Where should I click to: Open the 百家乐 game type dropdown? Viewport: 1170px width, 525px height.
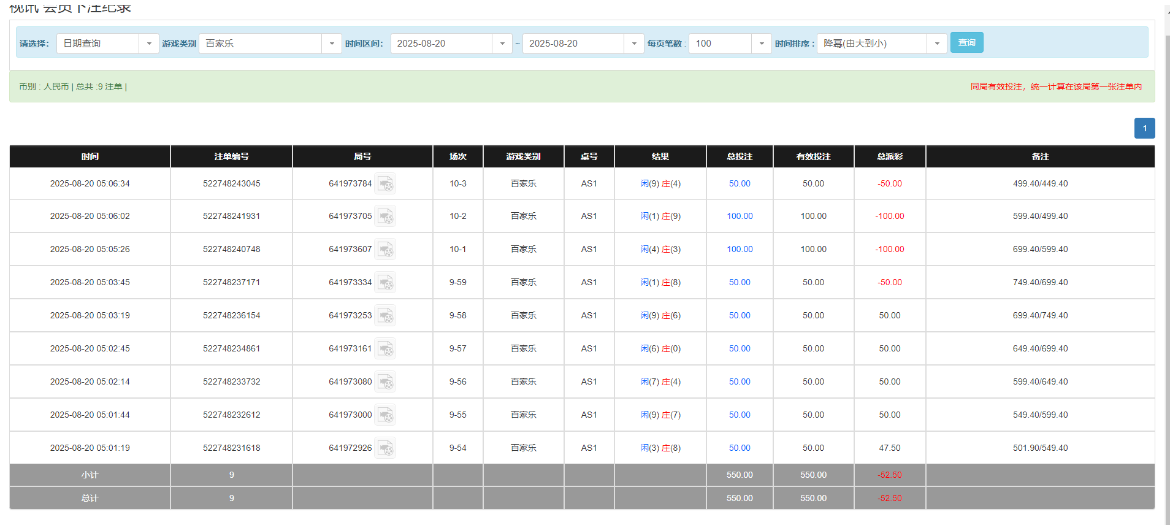click(x=331, y=44)
